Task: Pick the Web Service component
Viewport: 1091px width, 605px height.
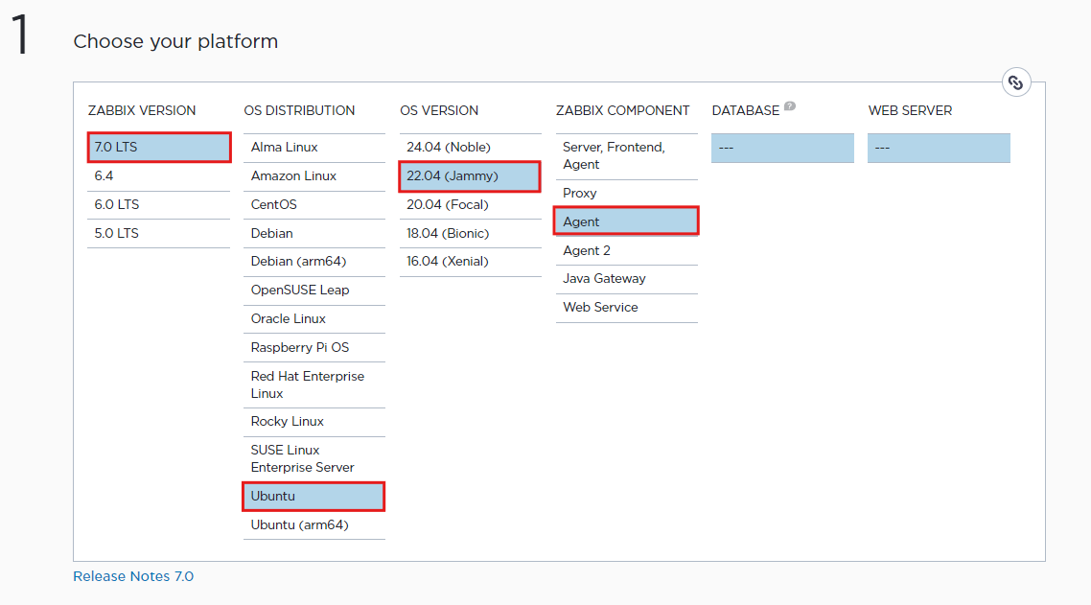Action: [627, 308]
